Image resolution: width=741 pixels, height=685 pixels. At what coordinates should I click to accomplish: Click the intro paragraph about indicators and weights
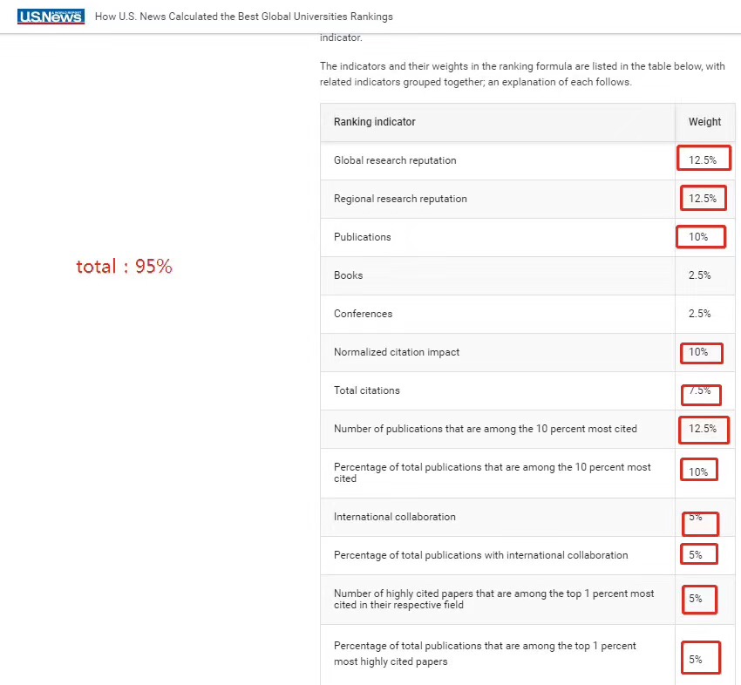(522, 74)
